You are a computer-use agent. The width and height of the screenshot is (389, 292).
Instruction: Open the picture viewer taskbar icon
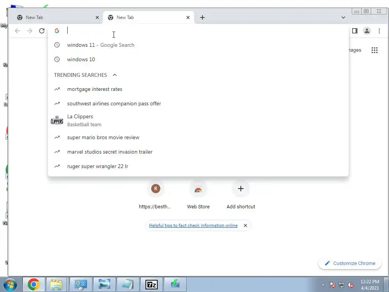pos(104,284)
